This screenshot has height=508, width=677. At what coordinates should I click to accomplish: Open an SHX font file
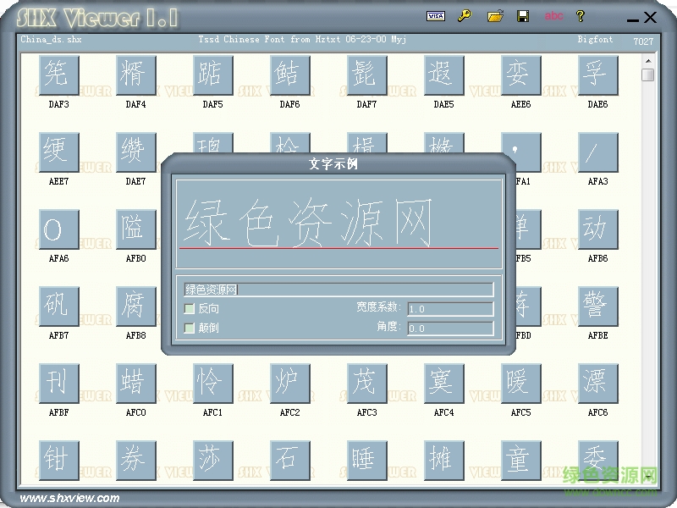tap(496, 15)
